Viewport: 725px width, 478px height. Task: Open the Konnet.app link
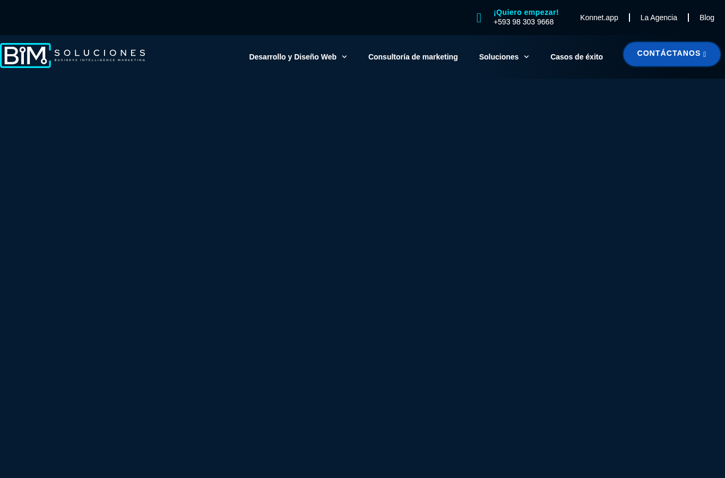pos(599,18)
